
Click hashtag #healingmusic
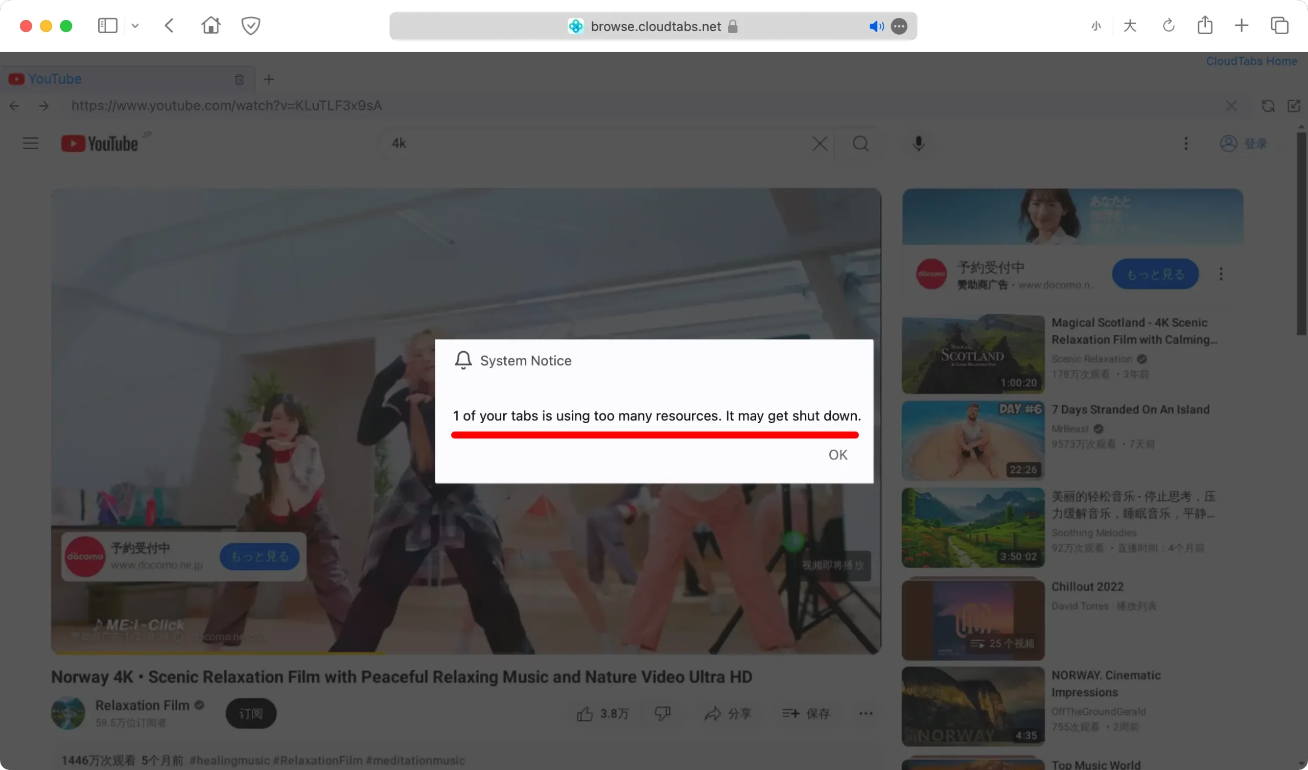[x=230, y=761]
